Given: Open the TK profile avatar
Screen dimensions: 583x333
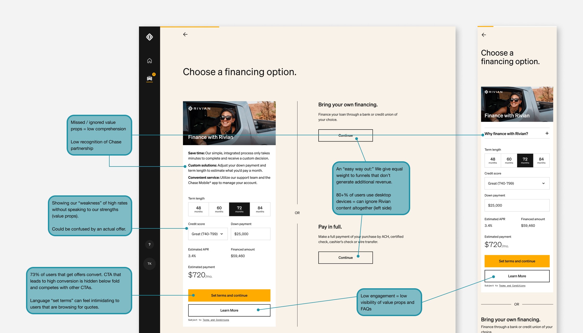Looking at the screenshot, I should click(149, 264).
